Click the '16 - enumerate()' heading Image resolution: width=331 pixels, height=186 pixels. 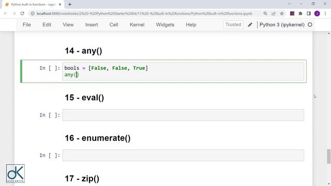[98, 138]
